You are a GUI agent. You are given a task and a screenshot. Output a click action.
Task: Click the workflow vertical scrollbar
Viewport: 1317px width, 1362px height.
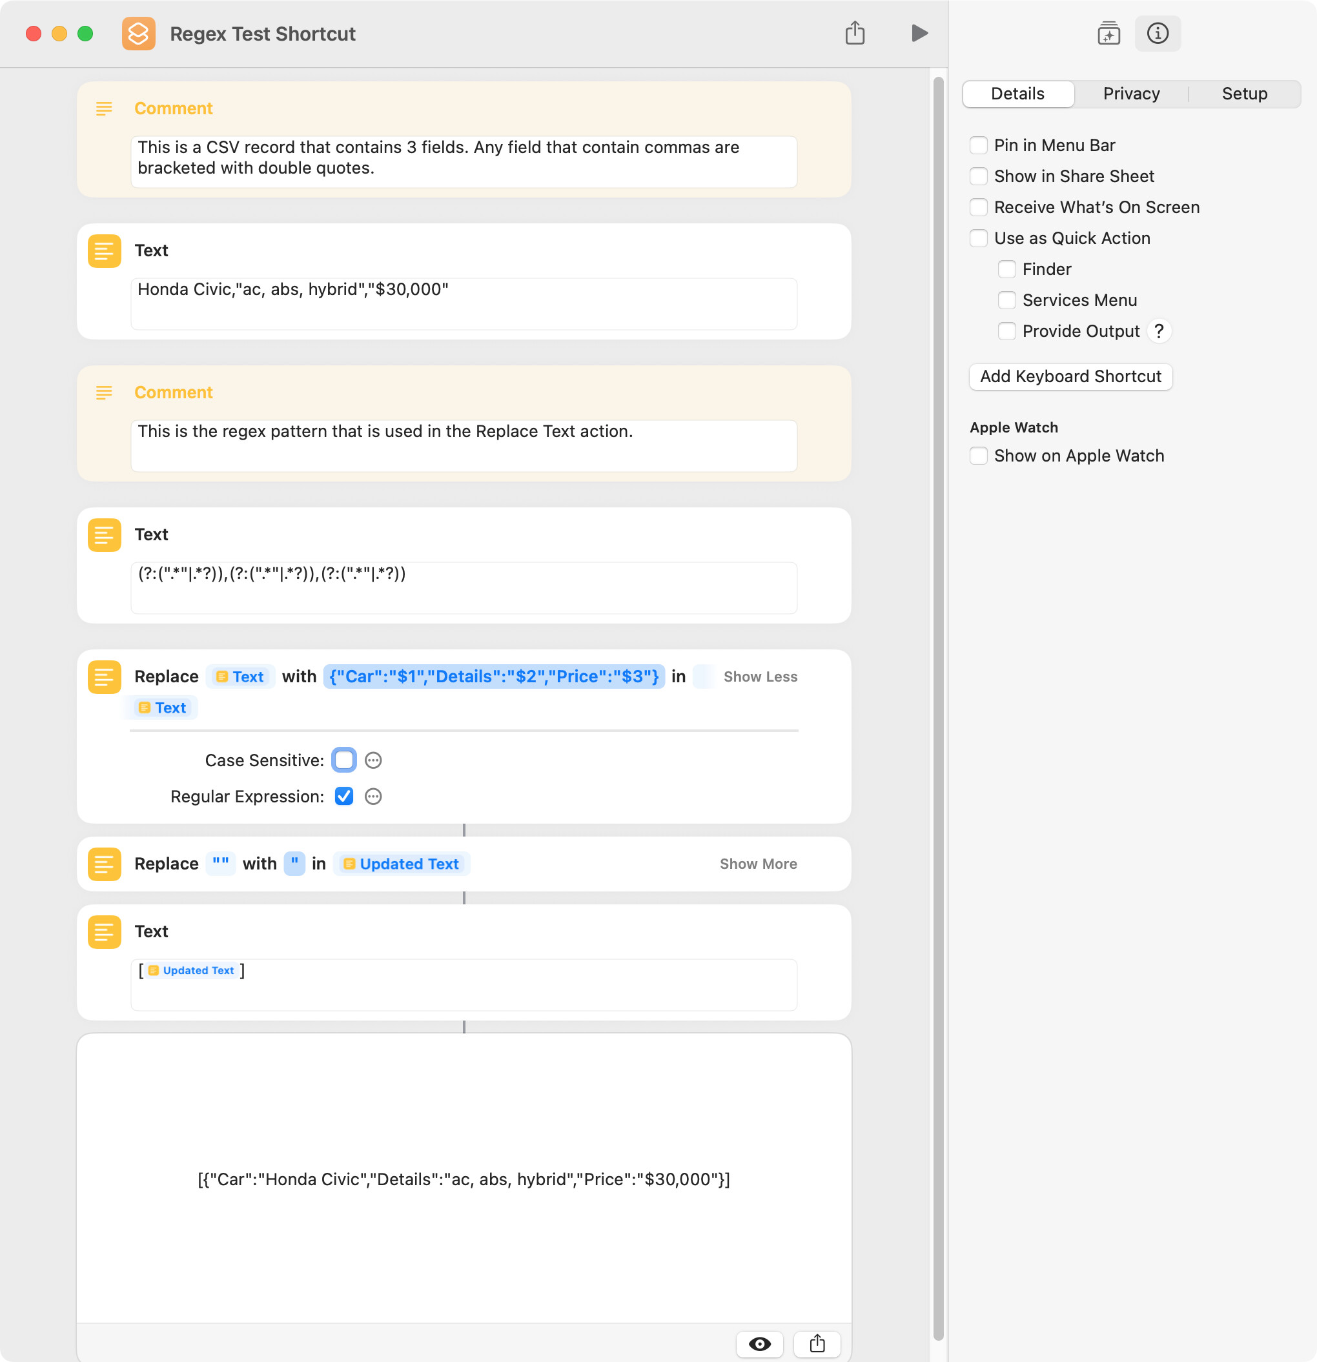point(938,709)
